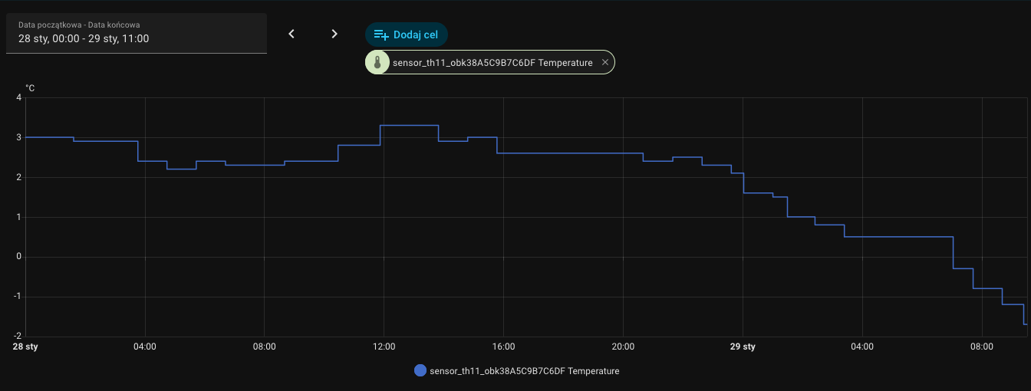Screen dimensions: 1031x391
Task: Click the y-axis value -2
Action: pyautogui.click(x=17, y=336)
